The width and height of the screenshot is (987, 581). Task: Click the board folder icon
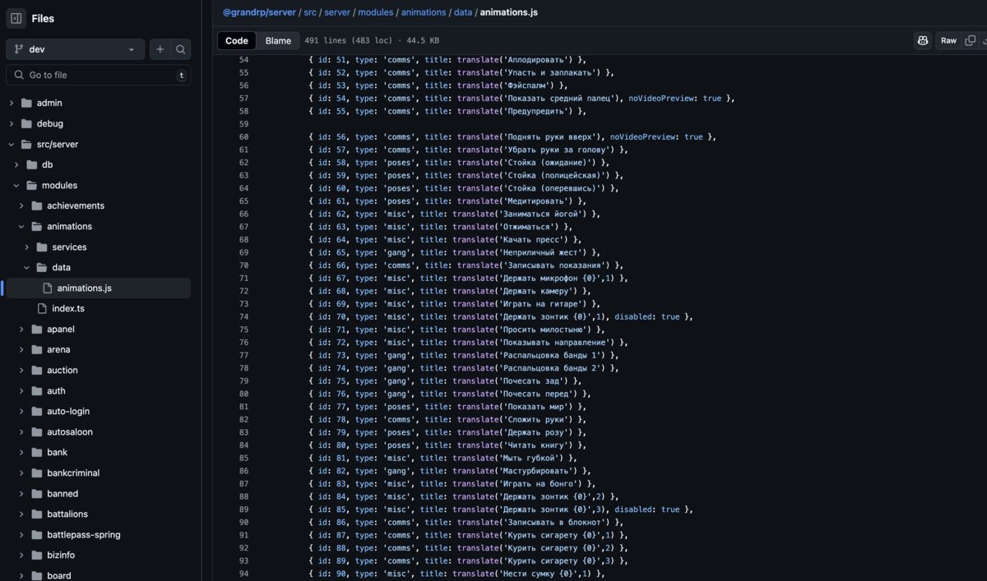coord(36,575)
